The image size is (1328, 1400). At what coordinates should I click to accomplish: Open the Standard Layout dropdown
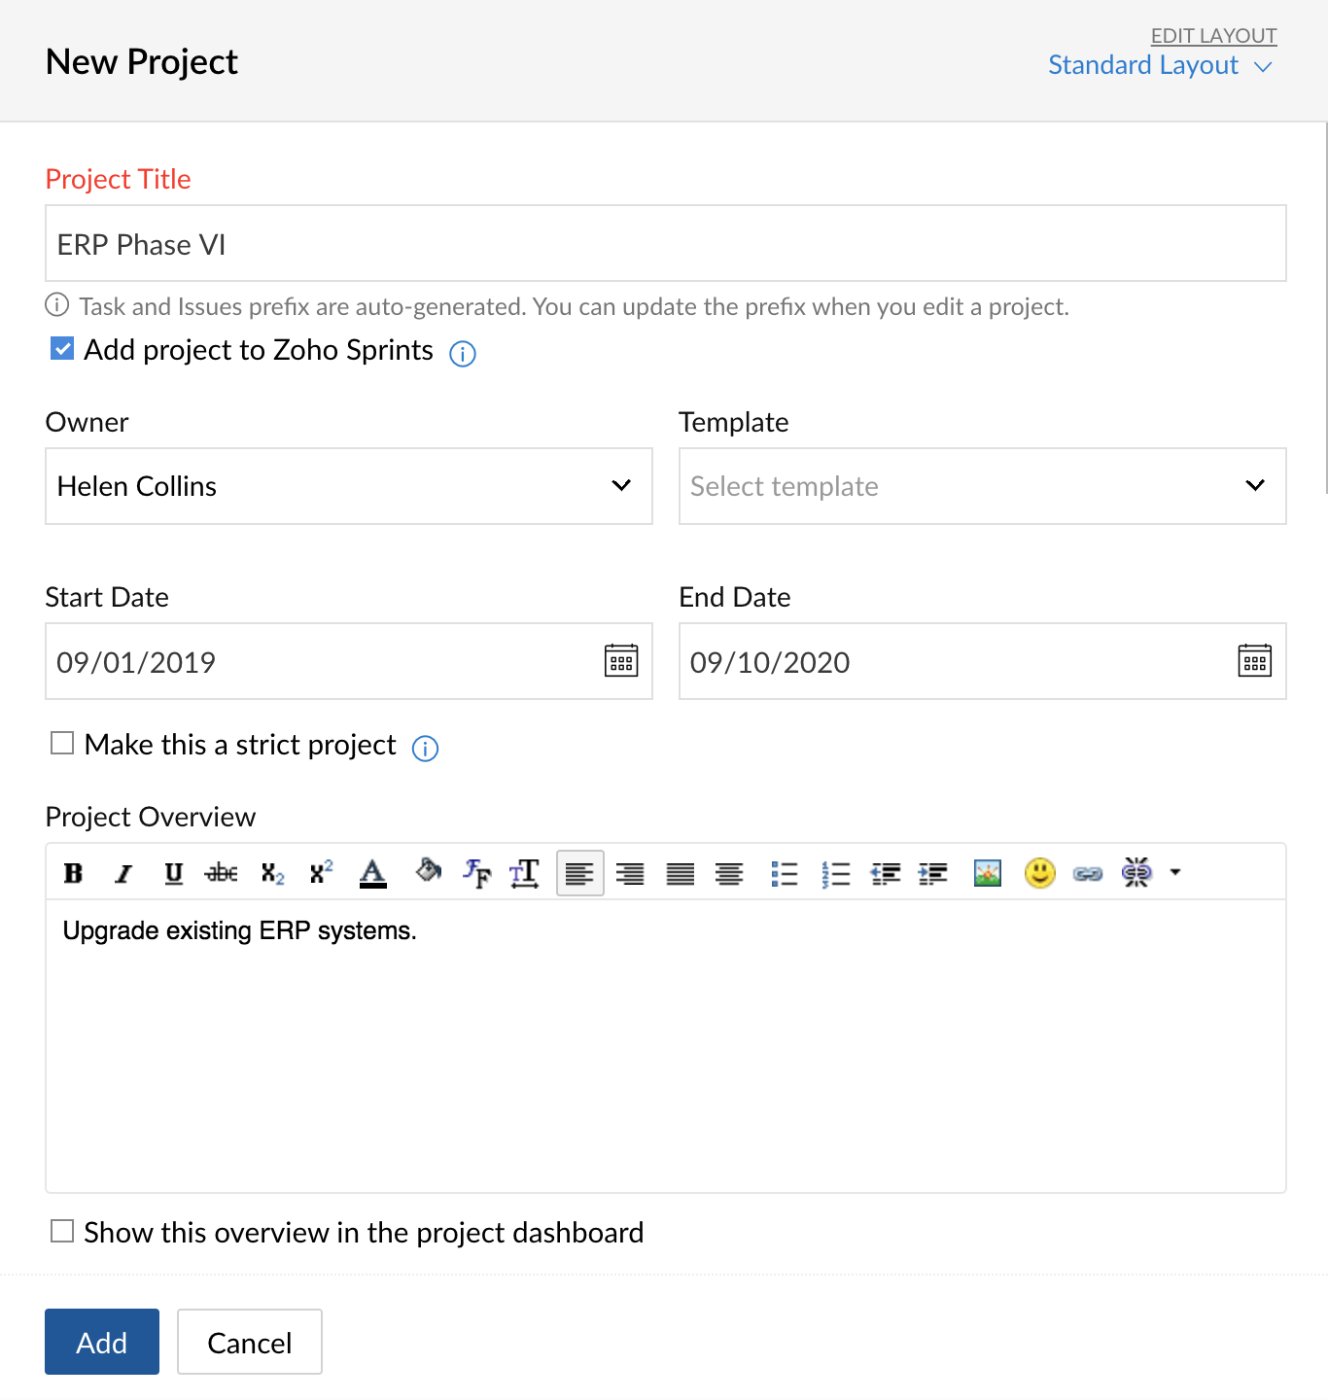pos(1161,65)
